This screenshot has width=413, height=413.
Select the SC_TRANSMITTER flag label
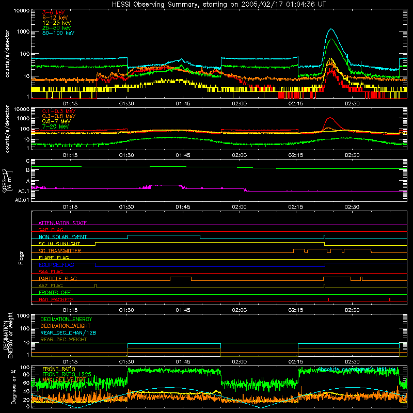[x=59, y=251]
